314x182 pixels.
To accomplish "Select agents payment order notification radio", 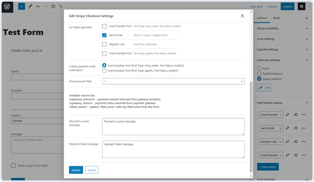I will click(104, 71).
